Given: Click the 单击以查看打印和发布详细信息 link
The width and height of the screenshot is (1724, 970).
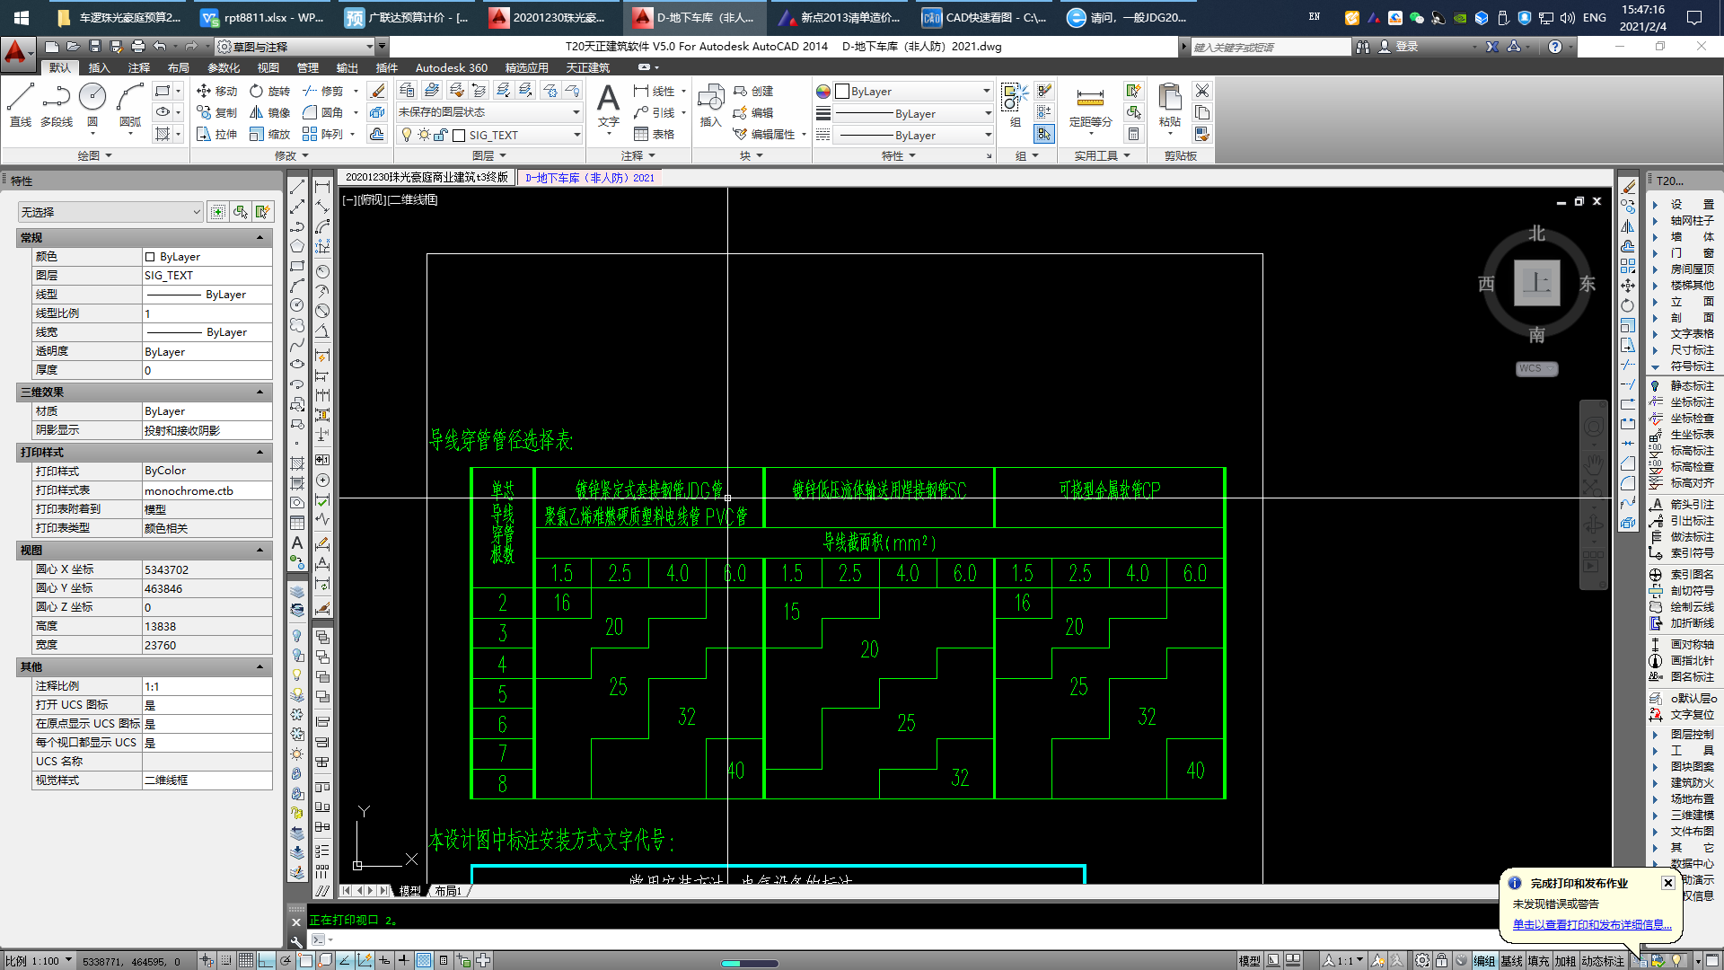Looking at the screenshot, I should click(x=1591, y=924).
